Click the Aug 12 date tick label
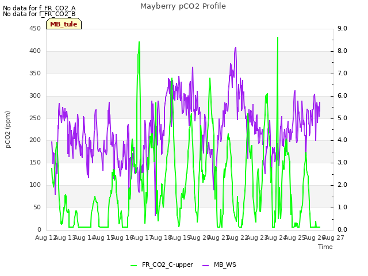This screenshot has height=276, width=368. [x=45, y=238]
